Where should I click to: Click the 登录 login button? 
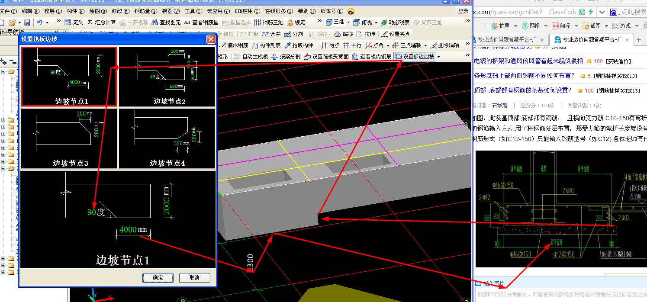(x=463, y=11)
